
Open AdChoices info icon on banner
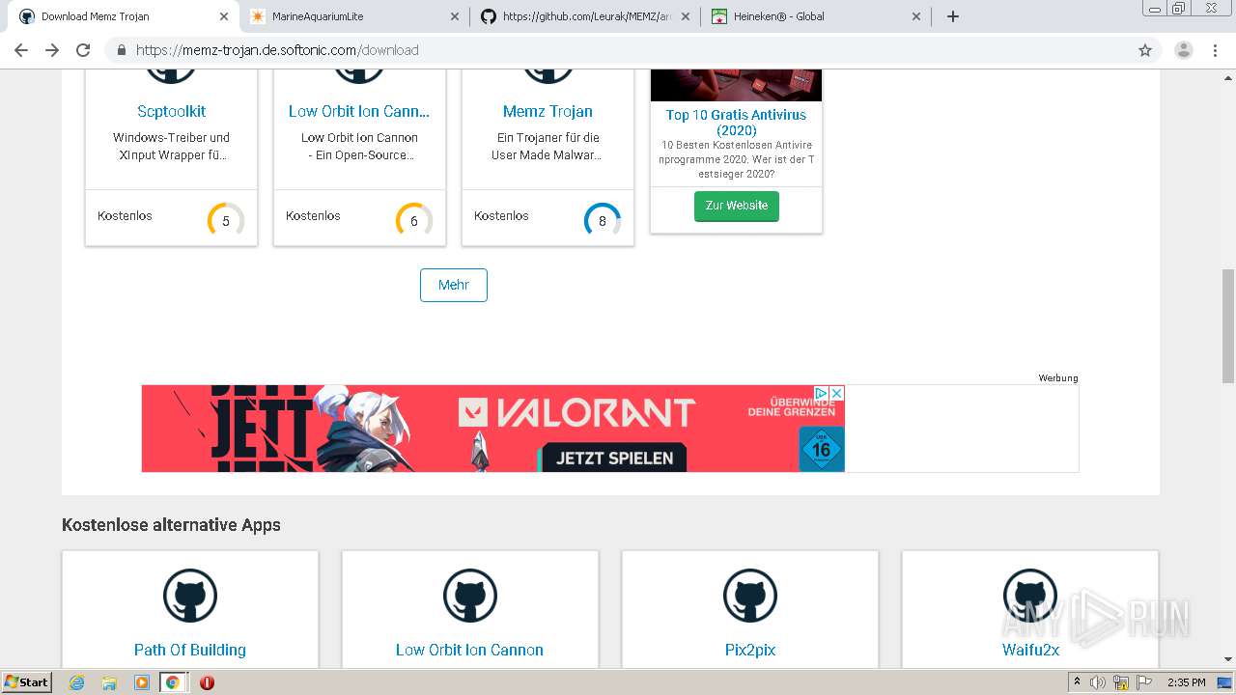[822, 393]
